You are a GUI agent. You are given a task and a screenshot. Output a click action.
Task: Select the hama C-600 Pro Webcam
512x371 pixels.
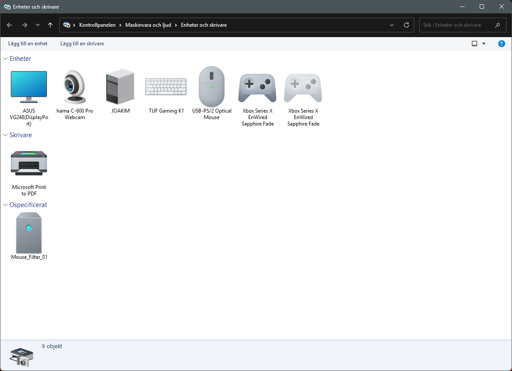75,95
